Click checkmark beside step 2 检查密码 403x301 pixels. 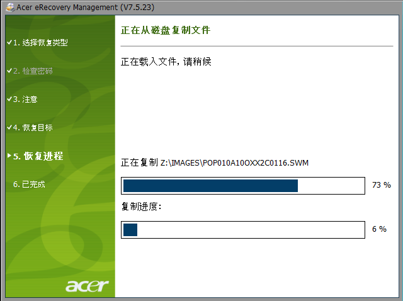click(9, 71)
